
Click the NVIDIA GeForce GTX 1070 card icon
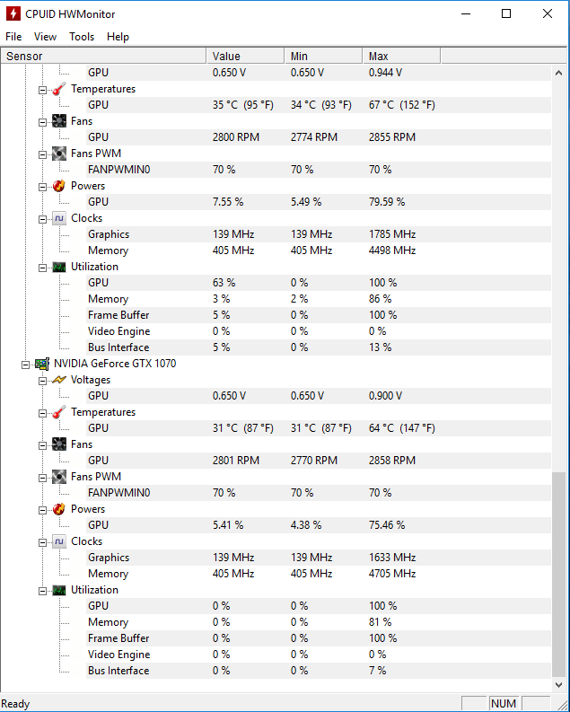click(x=42, y=364)
